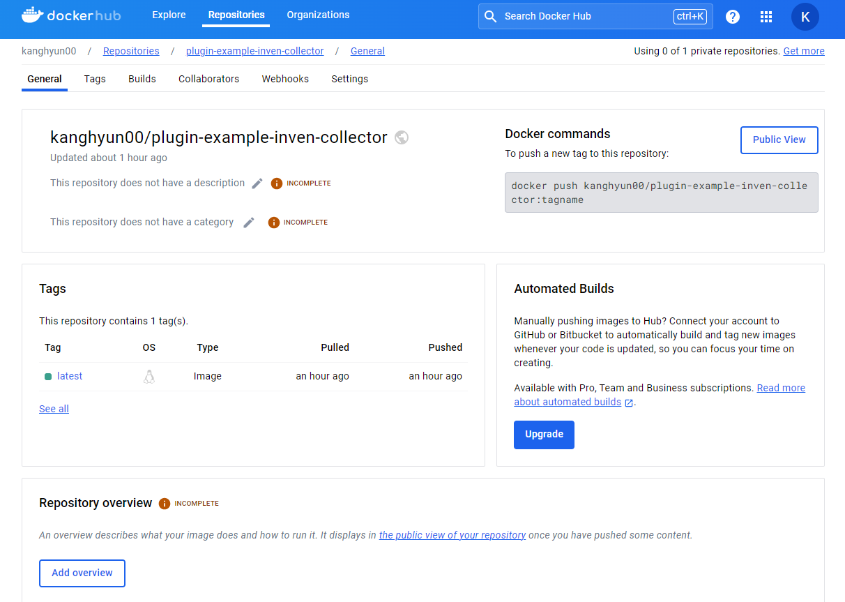
Task: Follow the public view of your repository link
Action: click(x=452, y=535)
